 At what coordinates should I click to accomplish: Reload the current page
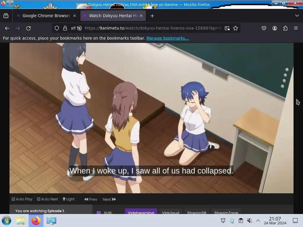28,28
